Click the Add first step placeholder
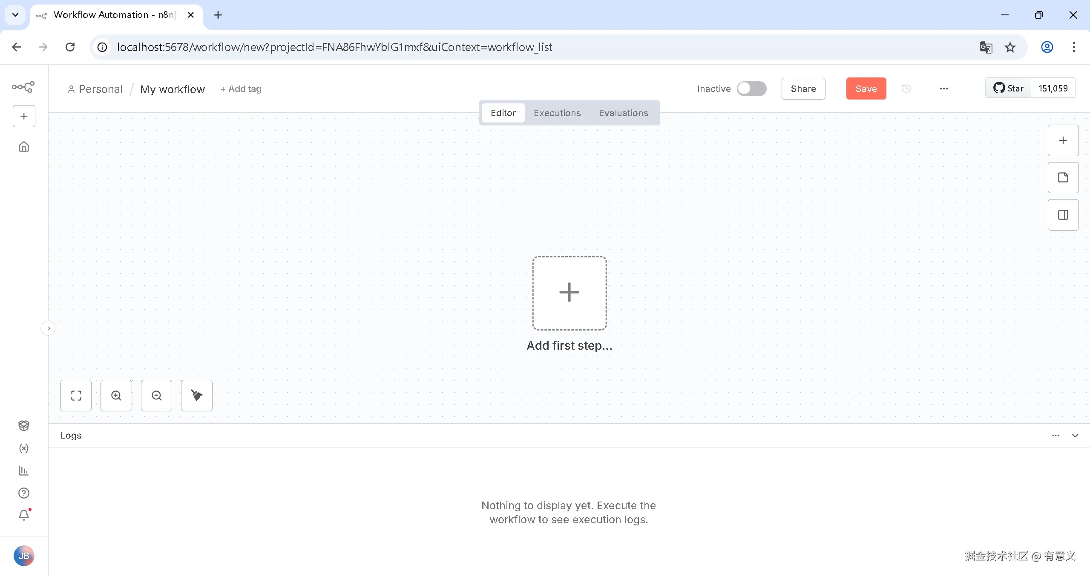Screen dimensions: 1090x576 pyautogui.click(x=569, y=293)
